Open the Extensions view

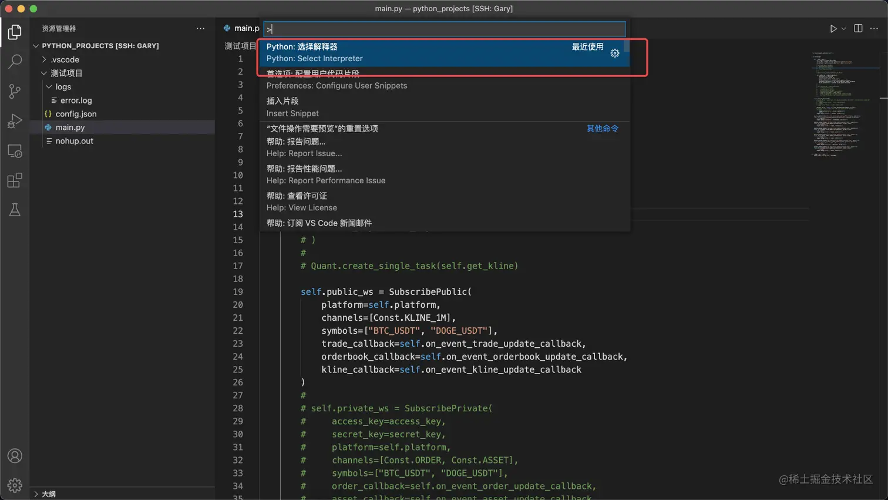pyautogui.click(x=15, y=180)
